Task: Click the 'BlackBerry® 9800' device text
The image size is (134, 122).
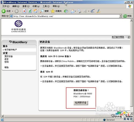Action: pos(83,94)
